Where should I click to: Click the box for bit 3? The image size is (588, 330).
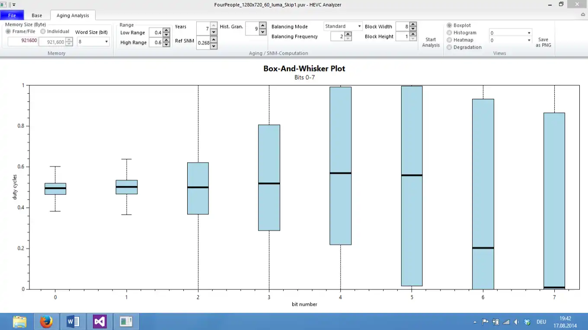coord(269,178)
